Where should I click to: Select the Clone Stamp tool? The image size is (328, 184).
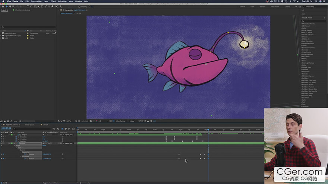click(49, 6)
